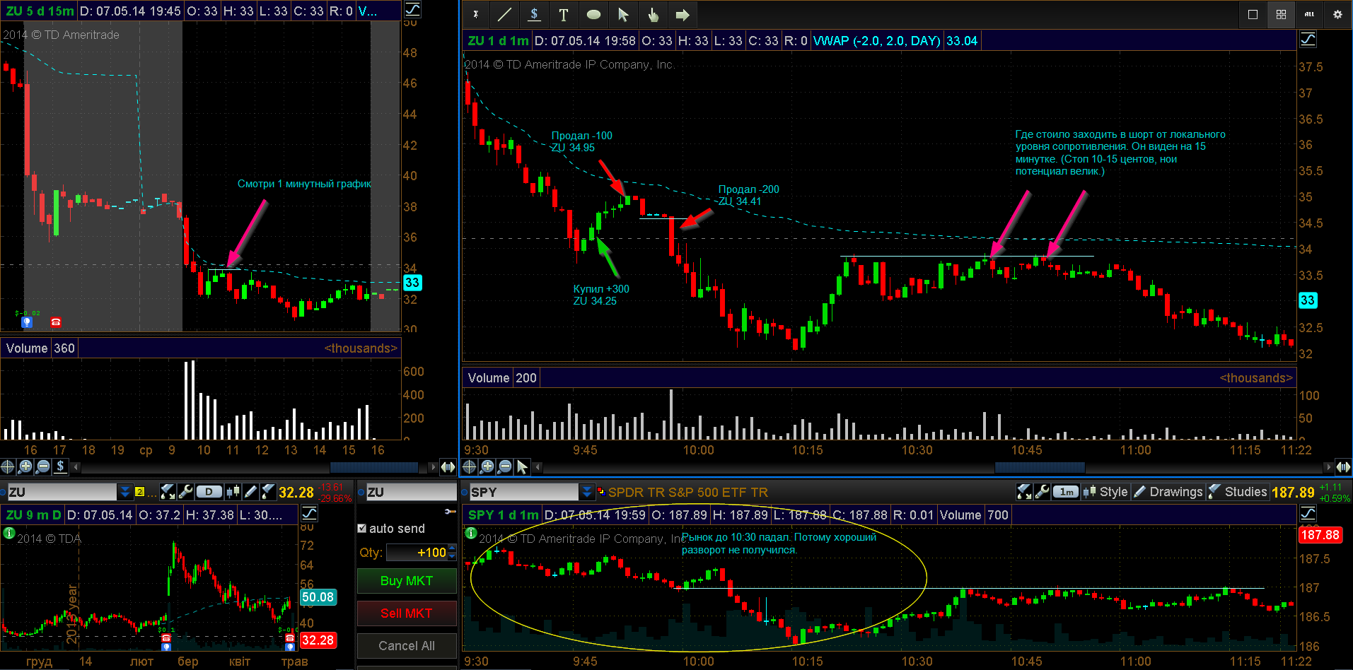This screenshot has height=670, width=1353.
Task: Open order panel wrench settings icon
Action: click(x=450, y=511)
